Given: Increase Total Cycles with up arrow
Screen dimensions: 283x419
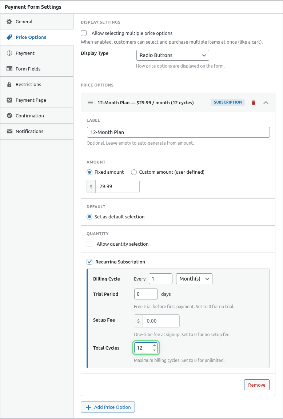Looking at the screenshot, I should tap(155, 346).
